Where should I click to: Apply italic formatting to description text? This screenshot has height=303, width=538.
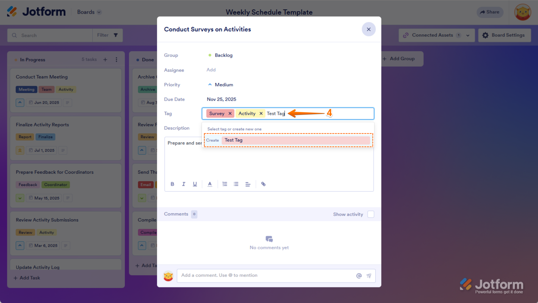(x=184, y=184)
